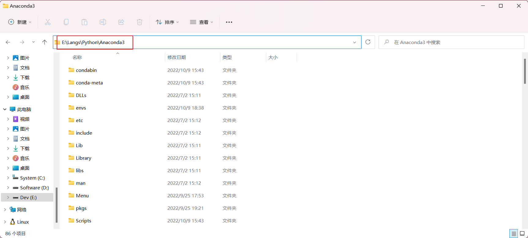Expand the 网络 network node
Viewport: 528px width, 238px height.
[x=5, y=210]
